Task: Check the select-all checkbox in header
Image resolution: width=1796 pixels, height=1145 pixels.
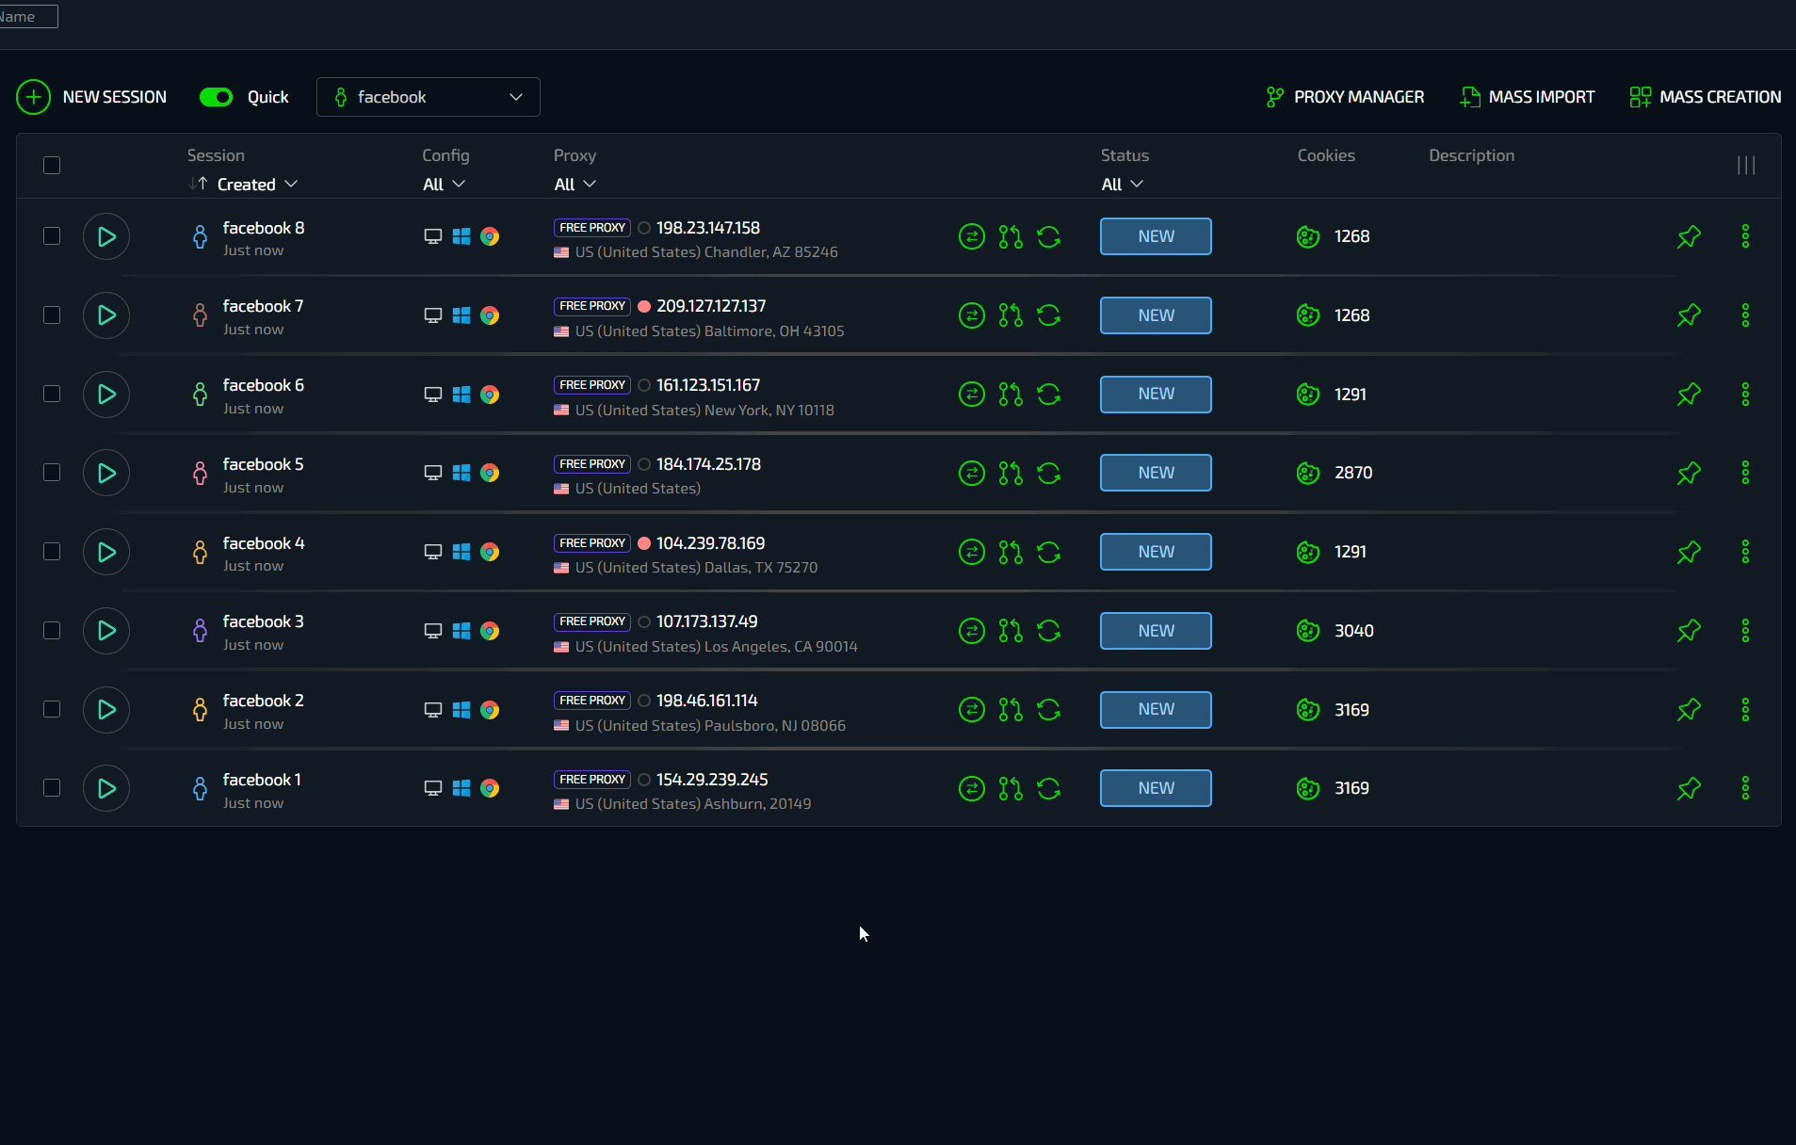Action: tap(52, 166)
